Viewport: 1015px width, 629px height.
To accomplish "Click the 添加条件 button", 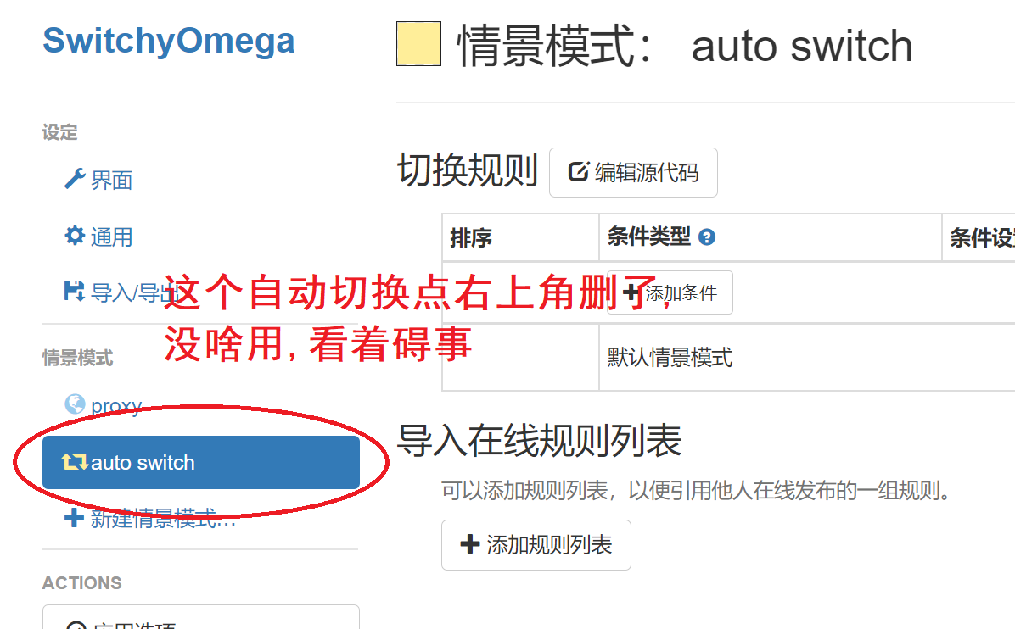I will point(670,292).
